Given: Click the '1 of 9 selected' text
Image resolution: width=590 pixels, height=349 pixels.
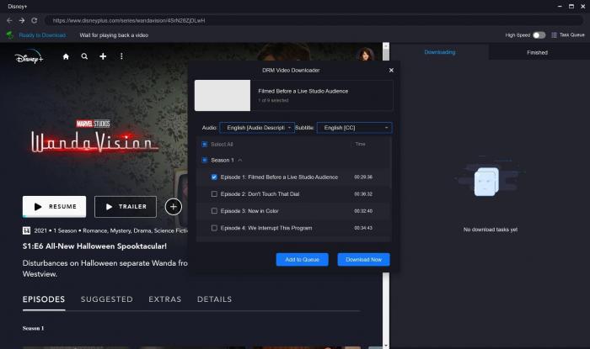Looking at the screenshot, I should pos(273,101).
